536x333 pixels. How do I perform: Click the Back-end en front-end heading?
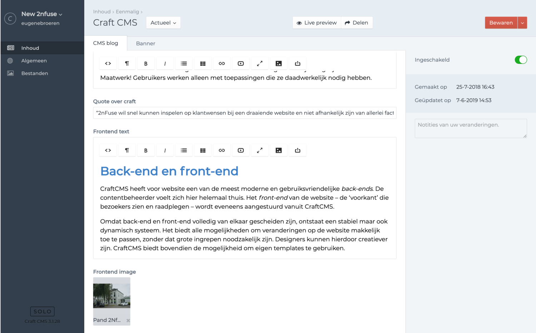click(x=169, y=171)
